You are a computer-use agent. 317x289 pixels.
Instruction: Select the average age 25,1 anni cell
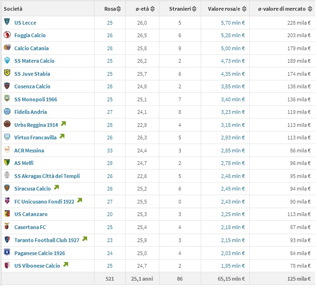[142, 279]
